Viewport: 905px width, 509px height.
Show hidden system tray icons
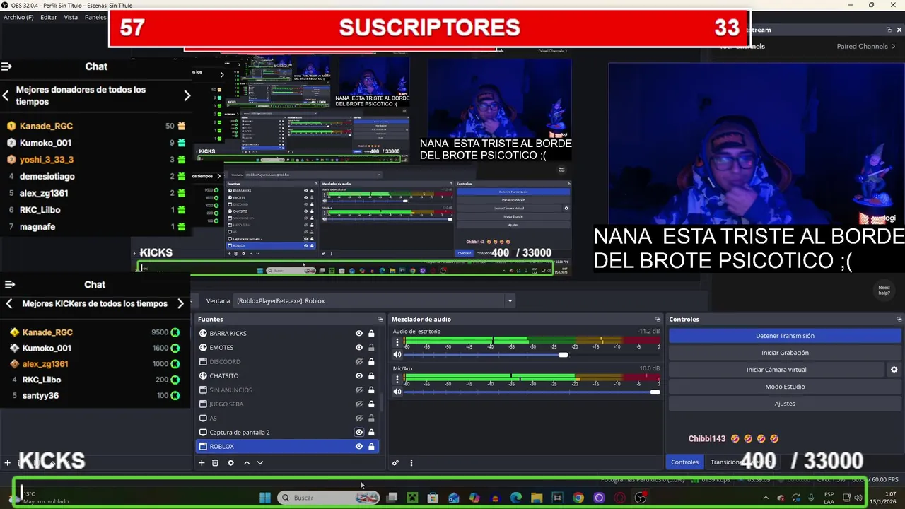766,498
